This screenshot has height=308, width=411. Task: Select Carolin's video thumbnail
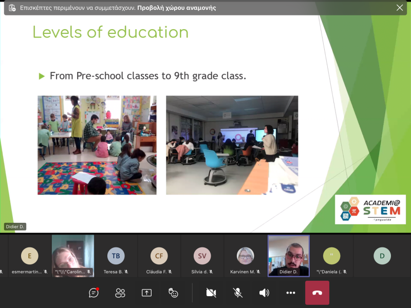tap(73, 256)
